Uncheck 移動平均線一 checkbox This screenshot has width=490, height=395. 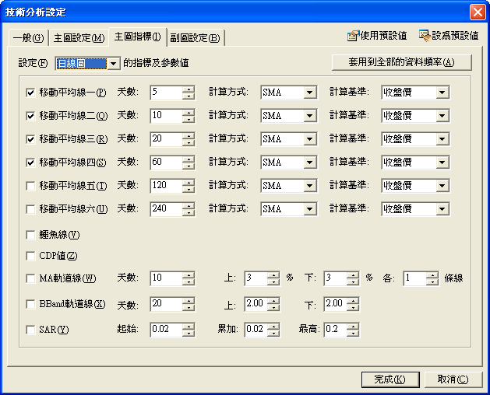click(31, 93)
